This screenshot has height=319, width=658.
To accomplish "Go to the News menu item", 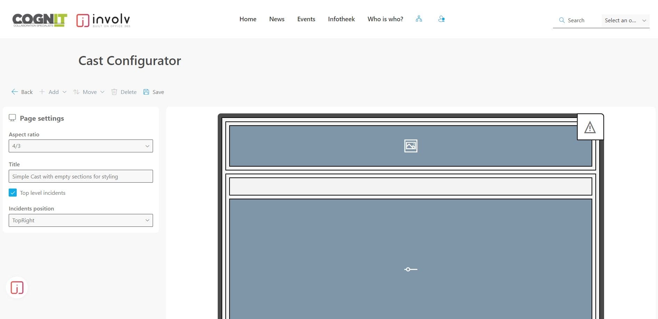I will point(276,19).
